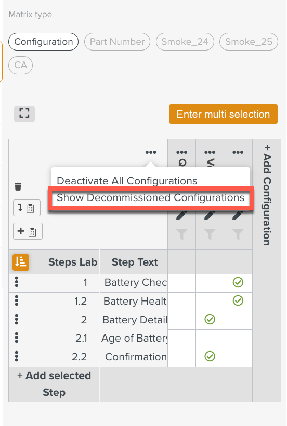The image size is (287, 426).
Task: Click step label 2.1 cell
Action: [x=81, y=338]
